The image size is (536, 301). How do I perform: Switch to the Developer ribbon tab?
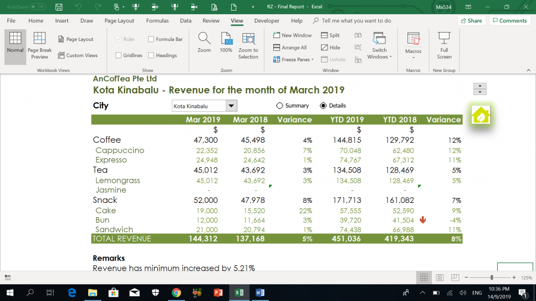[267, 21]
